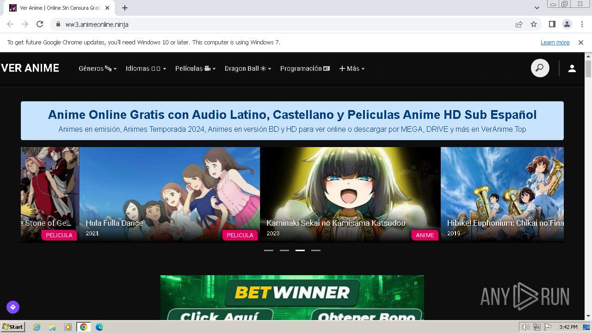Expand the Géneros dropdown menu
The image size is (592, 333).
tap(98, 68)
